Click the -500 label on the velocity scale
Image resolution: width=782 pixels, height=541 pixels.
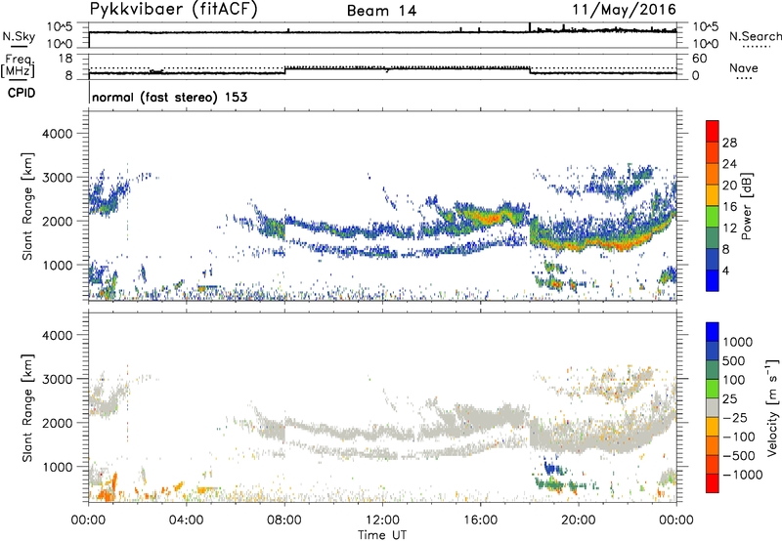point(739,456)
